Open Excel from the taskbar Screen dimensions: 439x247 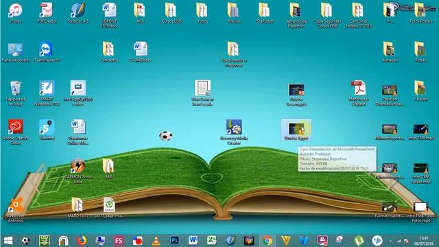click(x=212, y=241)
